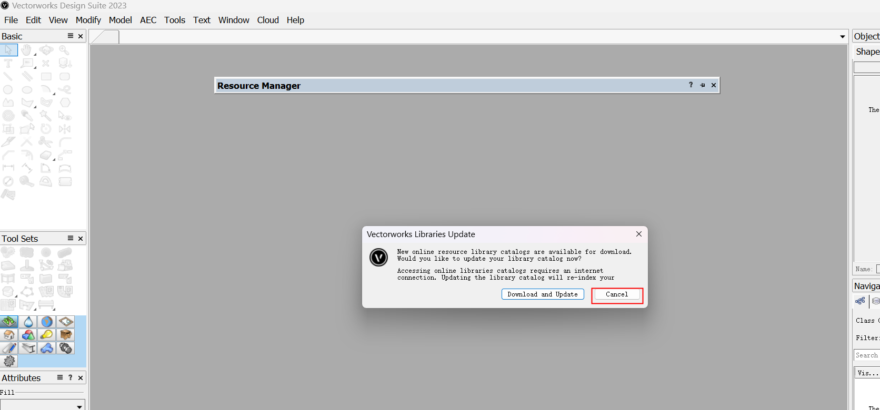Open the Tool Sets palette menu
The width and height of the screenshot is (880, 410).
(x=71, y=238)
